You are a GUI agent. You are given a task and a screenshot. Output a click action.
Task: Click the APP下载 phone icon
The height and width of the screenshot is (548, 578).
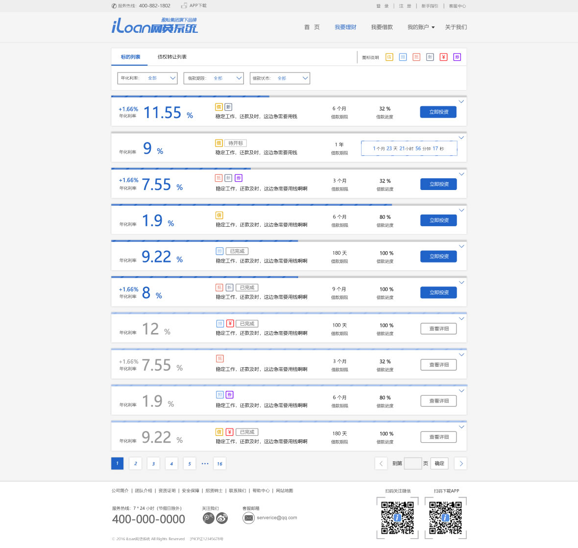pyautogui.click(x=184, y=6)
